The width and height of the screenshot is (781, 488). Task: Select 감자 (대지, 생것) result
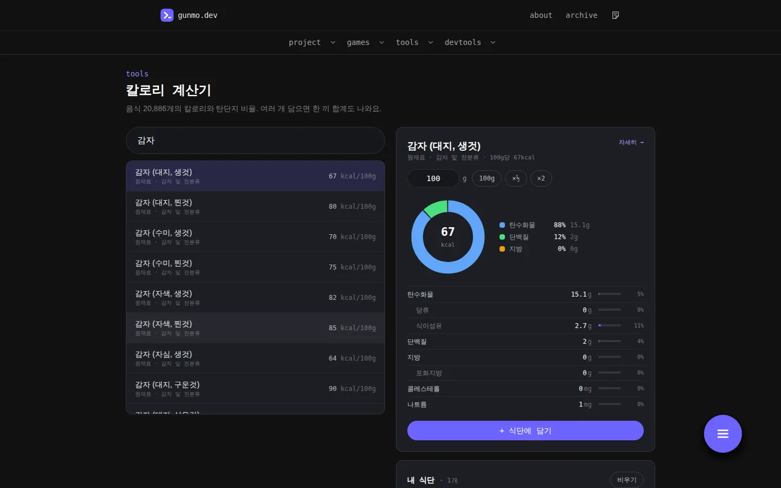[255, 176]
